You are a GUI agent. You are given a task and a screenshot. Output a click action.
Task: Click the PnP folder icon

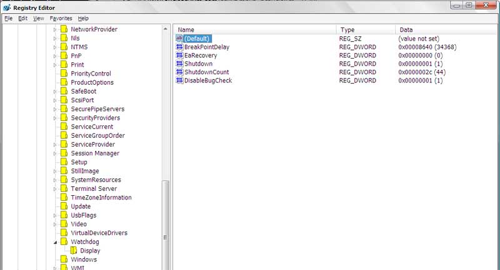[x=64, y=55]
